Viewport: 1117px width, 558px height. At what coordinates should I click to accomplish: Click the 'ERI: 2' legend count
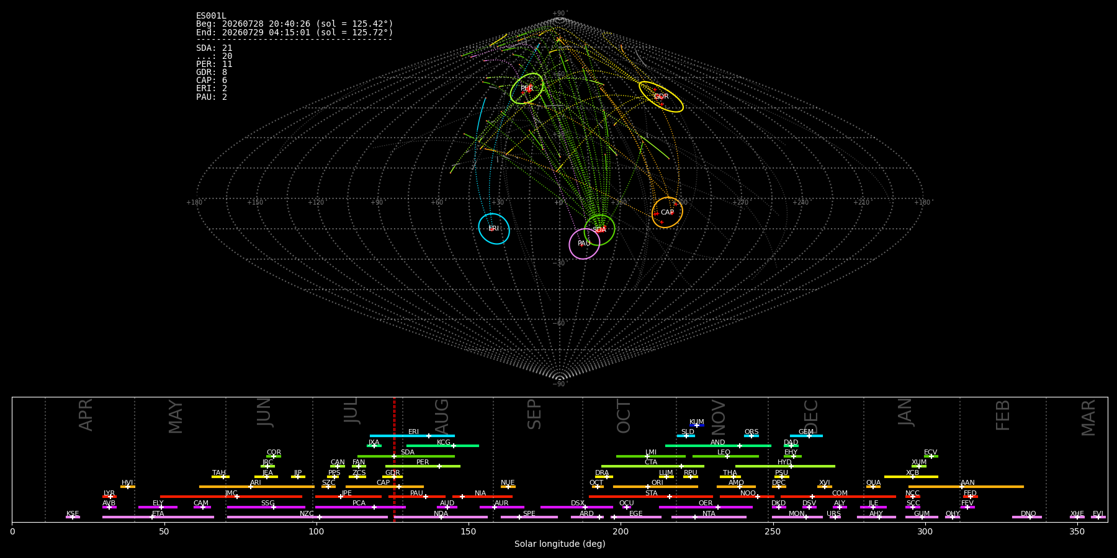pyautogui.click(x=212, y=88)
